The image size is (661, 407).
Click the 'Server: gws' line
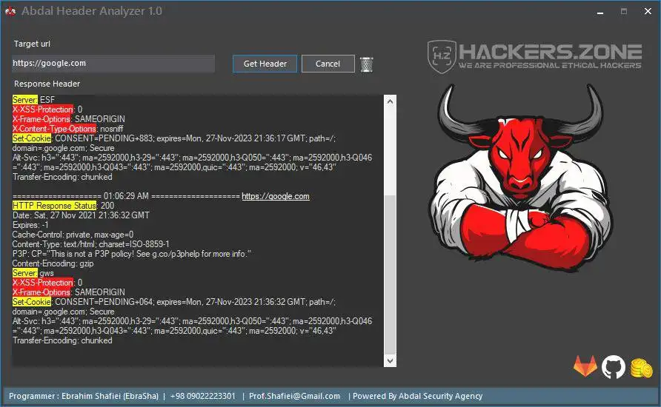(x=33, y=273)
